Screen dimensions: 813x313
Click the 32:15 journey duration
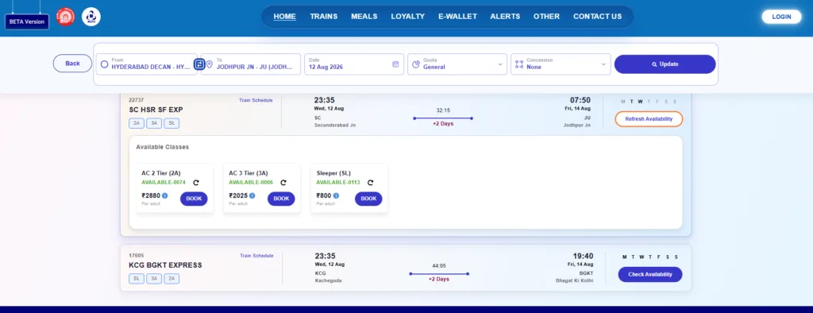443,110
